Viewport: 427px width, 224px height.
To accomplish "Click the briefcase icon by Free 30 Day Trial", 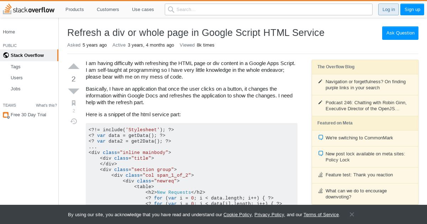I will (x=6, y=115).
